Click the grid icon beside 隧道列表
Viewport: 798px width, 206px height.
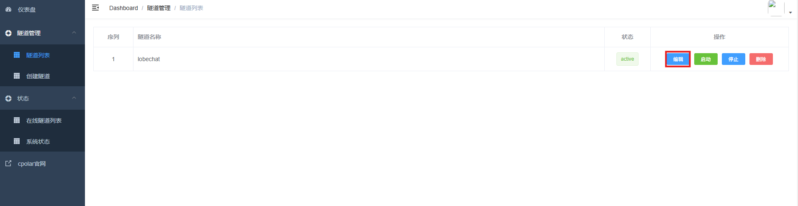coord(17,55)
